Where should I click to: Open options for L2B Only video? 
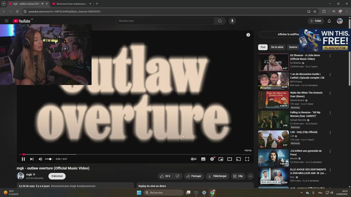(330, 132)
